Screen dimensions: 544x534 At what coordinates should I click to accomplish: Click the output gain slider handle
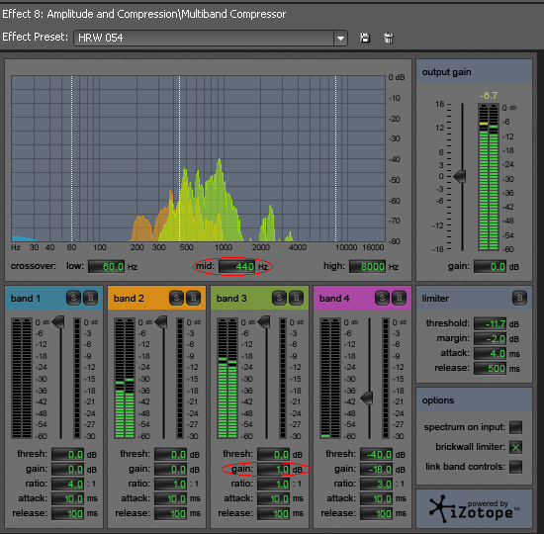(x=460, y=176)
